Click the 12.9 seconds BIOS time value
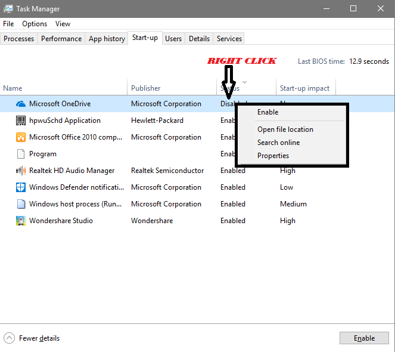 point(369,61)
